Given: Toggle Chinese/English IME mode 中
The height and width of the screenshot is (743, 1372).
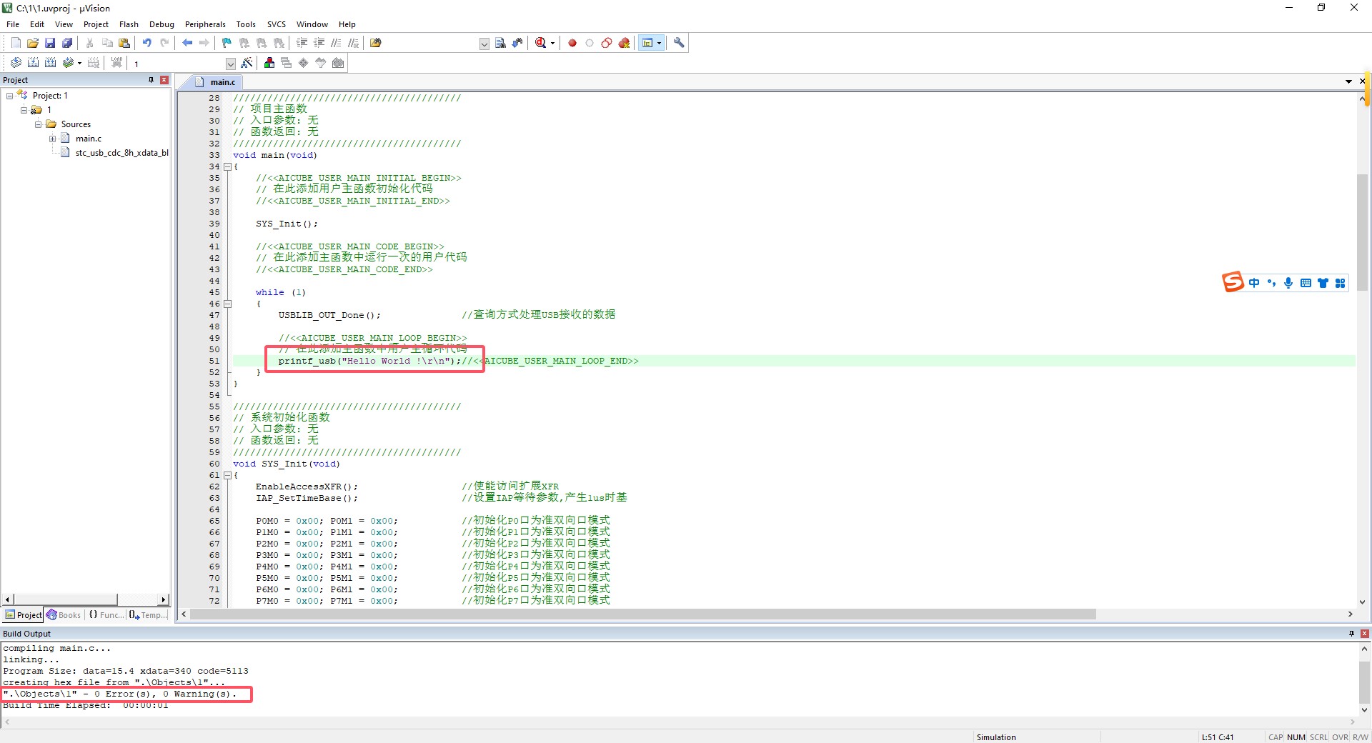Looking at the screenshot, I should click(1254, 283).
